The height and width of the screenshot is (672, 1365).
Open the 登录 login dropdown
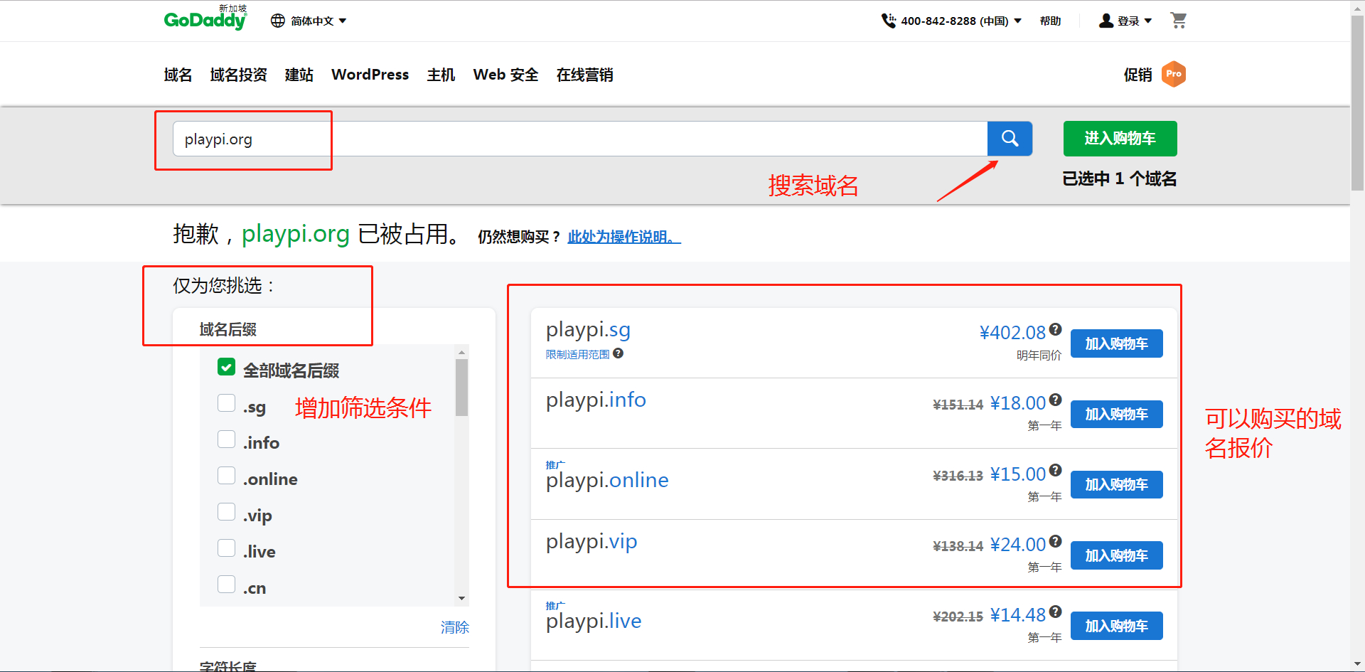tap(1135, 21)
